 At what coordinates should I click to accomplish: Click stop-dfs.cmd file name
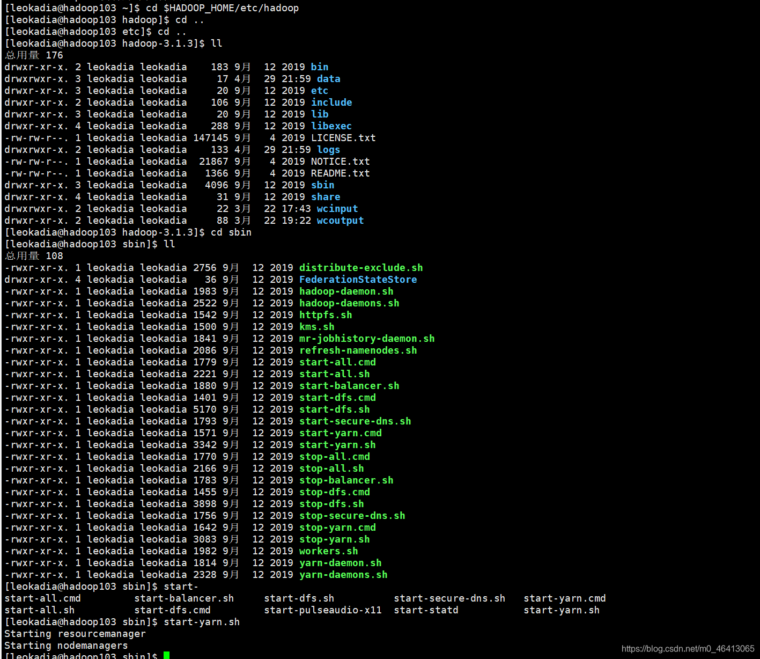click(x=335, y=492)
